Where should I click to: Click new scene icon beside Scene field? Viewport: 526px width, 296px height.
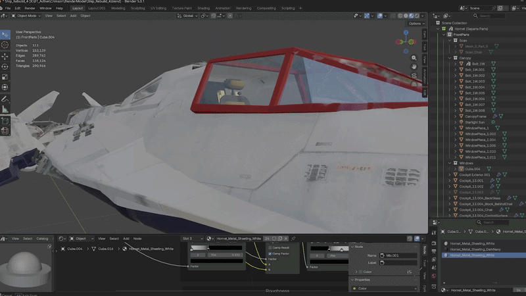click(x=500, y=8)
